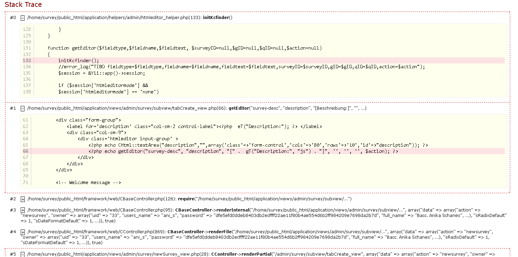Click highlighted line 66 getEditor echo code
The width and height of the screenshot is (518, 257).
(x=243, y=151)
